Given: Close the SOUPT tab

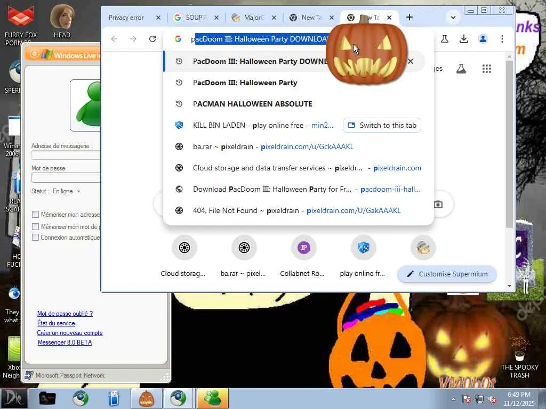Looking at the screenshot, I should (x=216, y=18).
